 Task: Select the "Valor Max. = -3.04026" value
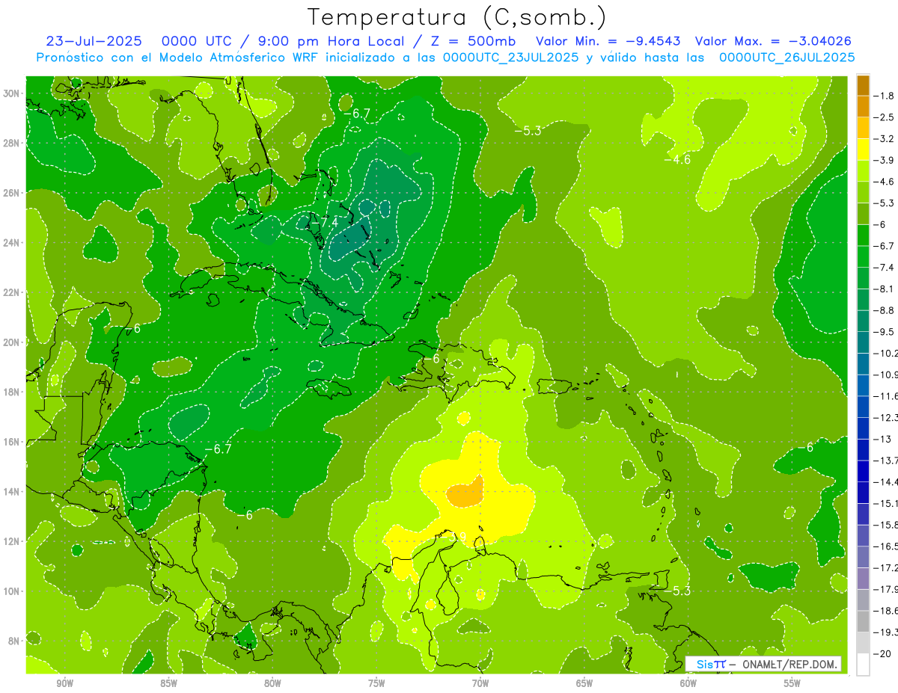point(773,41)
